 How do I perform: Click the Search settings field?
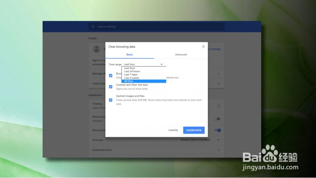click(157, 26)
